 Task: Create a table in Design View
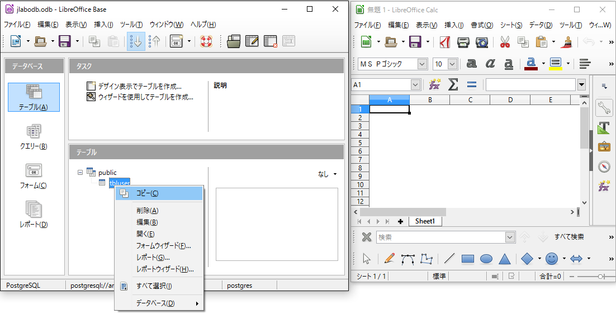pos(134,87)
